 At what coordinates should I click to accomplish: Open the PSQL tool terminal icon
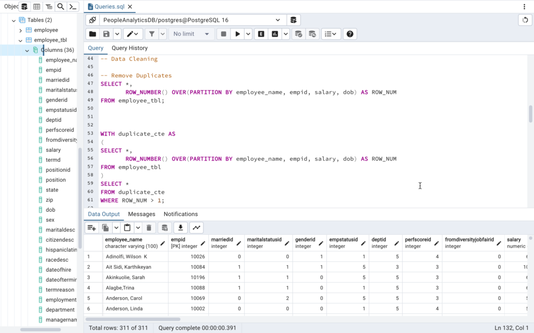tap(74, 6)
